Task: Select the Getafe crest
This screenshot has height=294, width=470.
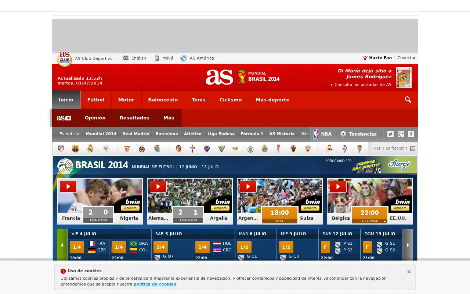Action: [250, 148]
